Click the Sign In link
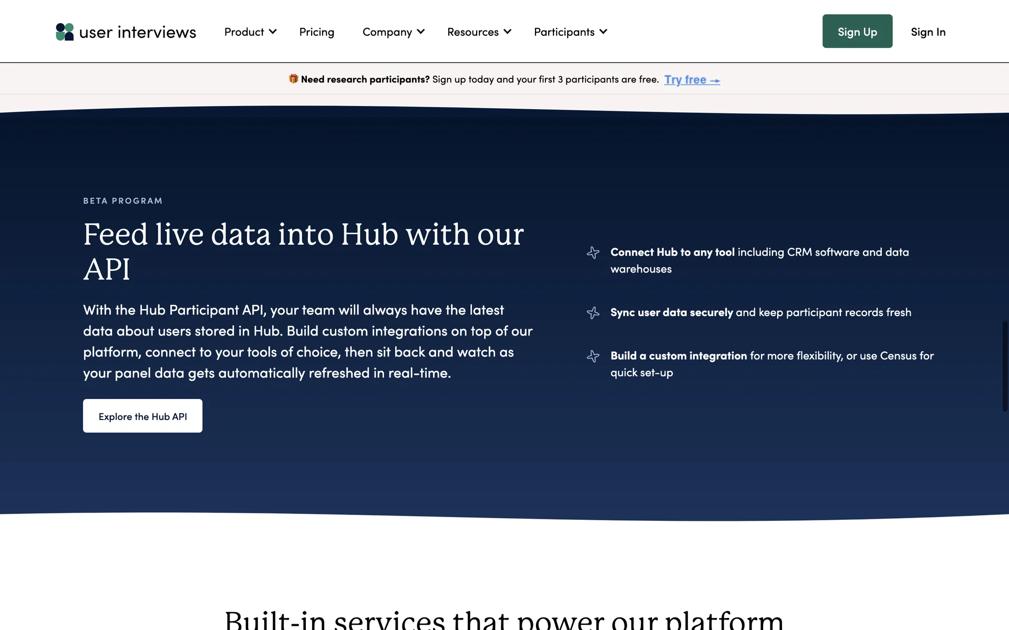Screen dimensions: 1009x630 click(x=928, y=32)
